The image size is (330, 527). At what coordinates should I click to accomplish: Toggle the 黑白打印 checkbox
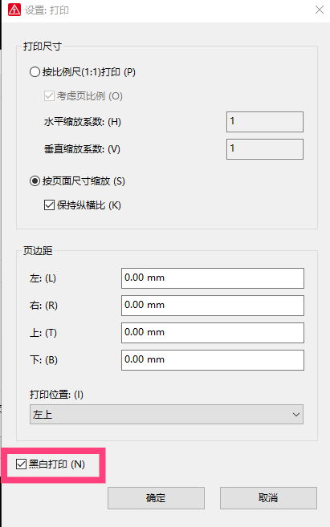(x=21, y=464)
